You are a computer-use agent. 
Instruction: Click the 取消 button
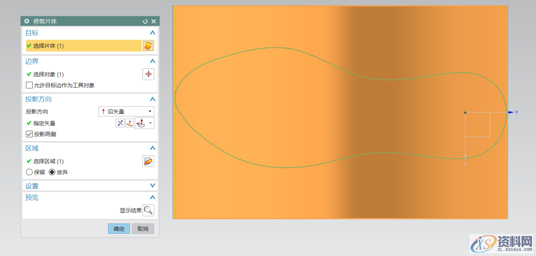tap(143, 229)
